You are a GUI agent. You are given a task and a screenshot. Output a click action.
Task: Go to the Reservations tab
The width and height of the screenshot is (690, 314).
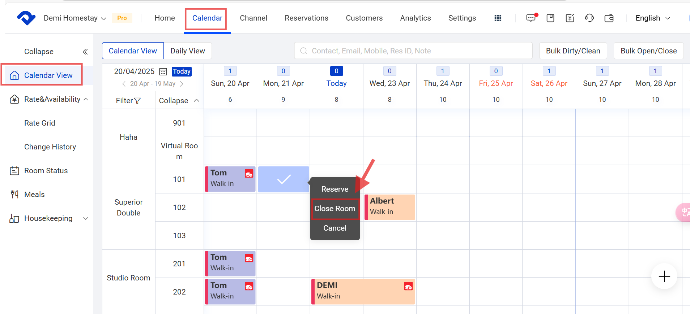(306, 18)
